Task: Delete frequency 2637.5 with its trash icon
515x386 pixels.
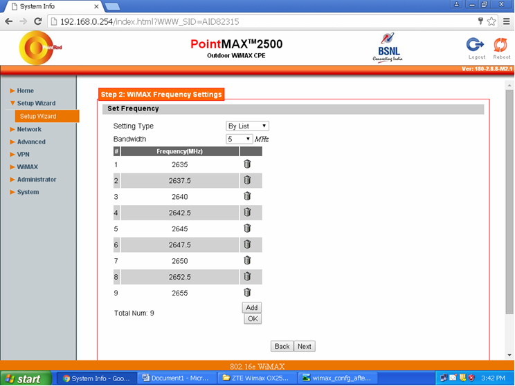Action: (x=247, y=180)
